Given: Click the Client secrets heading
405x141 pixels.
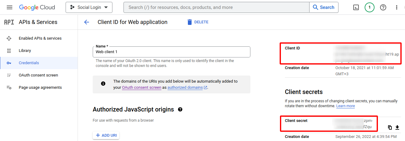Looking at the screenshot, I should click(304, 92).
